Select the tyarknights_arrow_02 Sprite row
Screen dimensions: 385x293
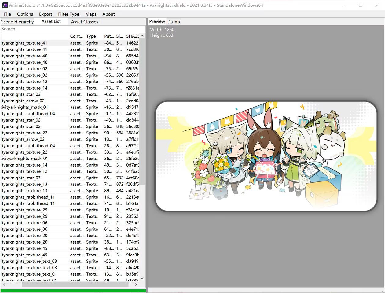pyautogui.click(x=70, y=139)
